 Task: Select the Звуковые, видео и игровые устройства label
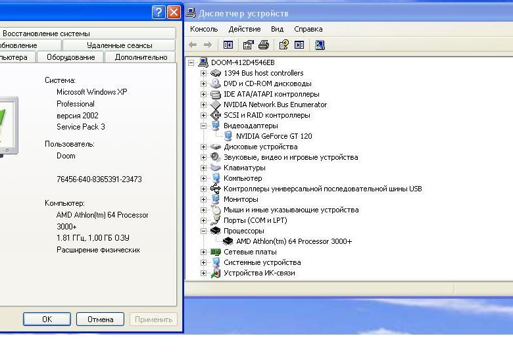tap(291, 157)
